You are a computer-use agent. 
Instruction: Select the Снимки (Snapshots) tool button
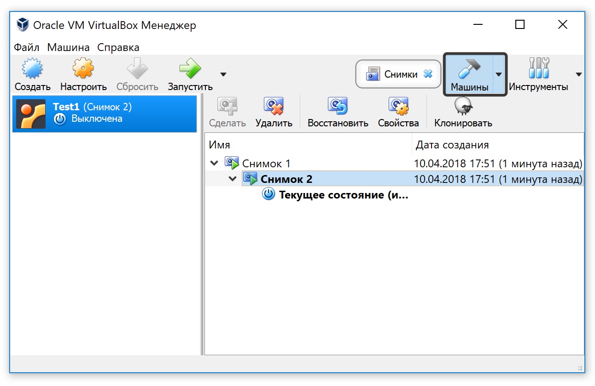coord(398,74)
